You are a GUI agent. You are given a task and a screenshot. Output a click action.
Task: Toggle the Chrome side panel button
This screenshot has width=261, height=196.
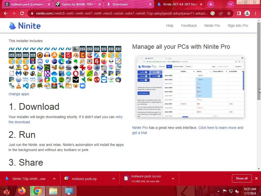[239, 13]
